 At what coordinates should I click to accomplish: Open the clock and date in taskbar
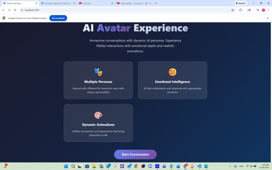coord(264,166)
